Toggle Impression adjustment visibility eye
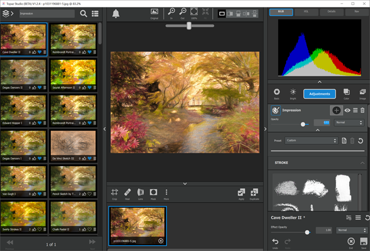Viewport: 370px width, 251px height. tap(347, 110)
